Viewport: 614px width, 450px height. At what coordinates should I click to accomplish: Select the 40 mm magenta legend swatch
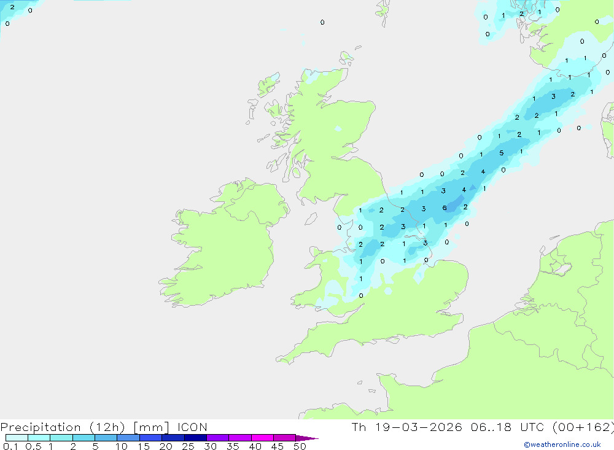click(x=262, y=438)
